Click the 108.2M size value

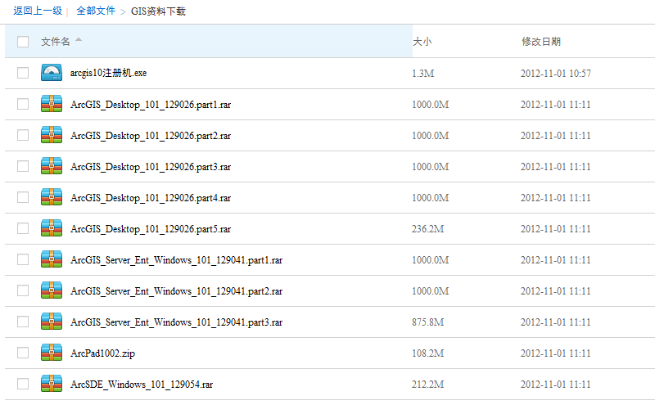[427, 353]
